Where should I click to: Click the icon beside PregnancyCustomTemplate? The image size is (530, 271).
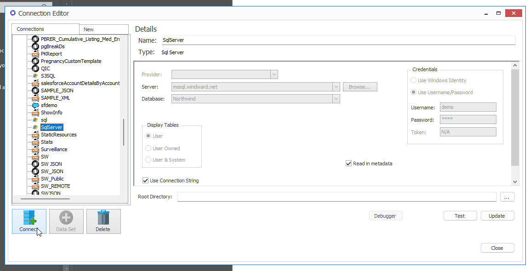[35, 61]
